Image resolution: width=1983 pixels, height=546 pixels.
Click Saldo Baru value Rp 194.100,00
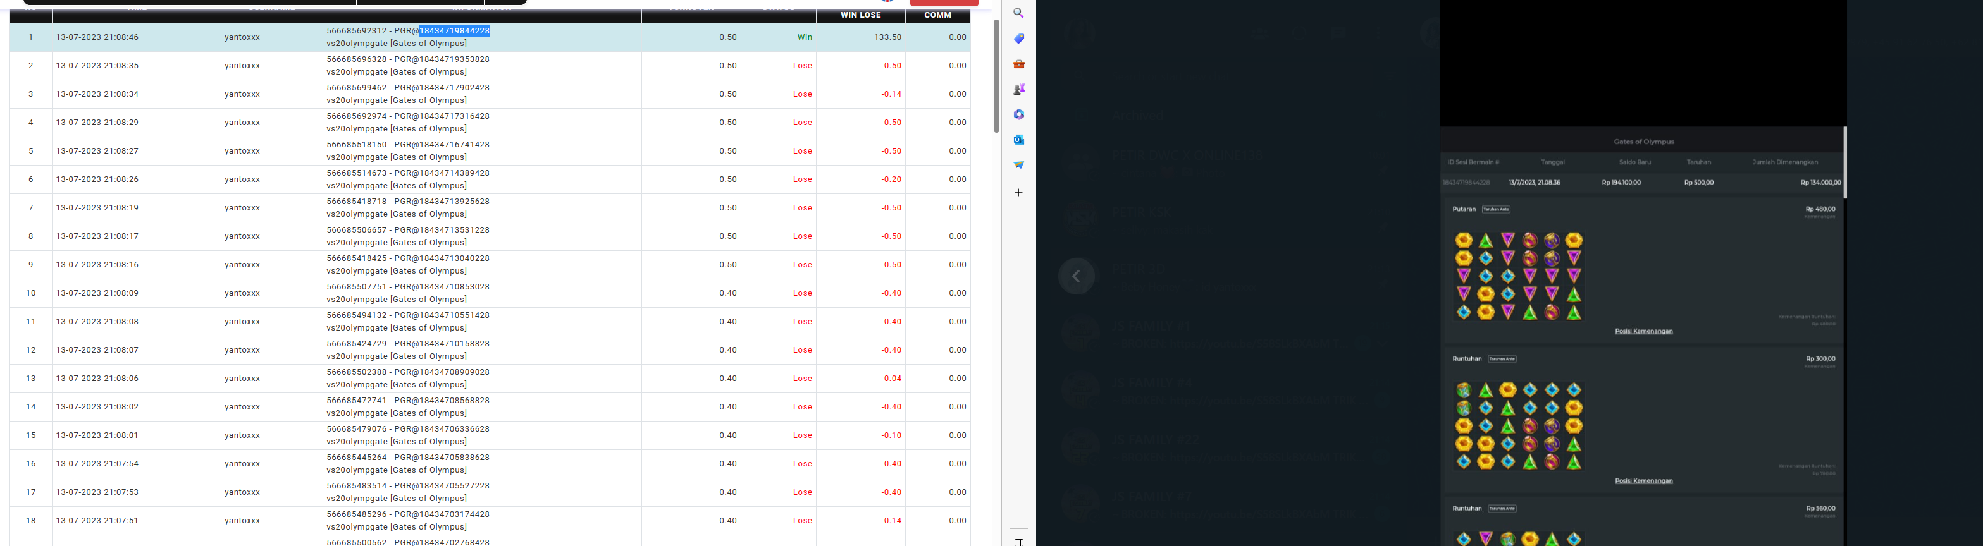(1621, 183)
